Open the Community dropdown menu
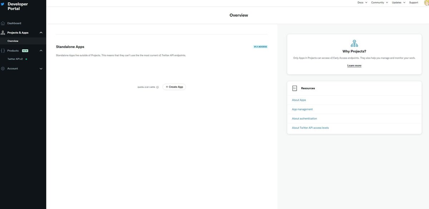429x209 pixels. pos(380,3)
